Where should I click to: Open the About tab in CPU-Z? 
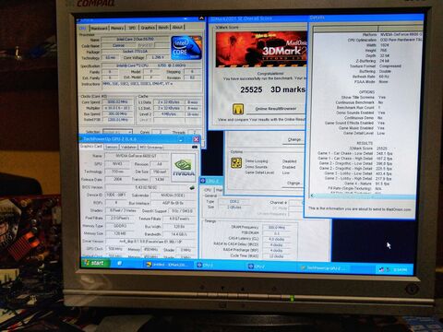coord(177,27)
